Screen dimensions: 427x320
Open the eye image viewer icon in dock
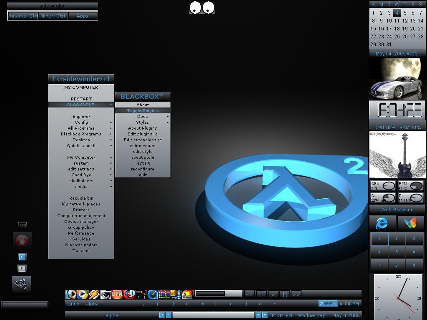(105, 294)
